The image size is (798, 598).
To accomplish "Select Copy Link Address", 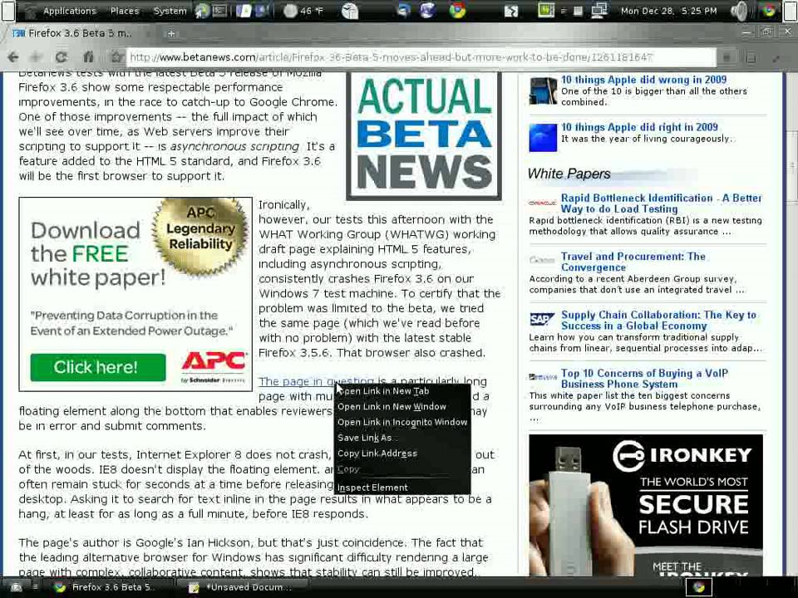I will pos(402,453).
